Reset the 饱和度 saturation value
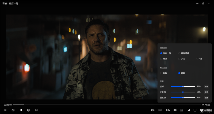This screenshot has height=114, width=214. tap(207, 98)
